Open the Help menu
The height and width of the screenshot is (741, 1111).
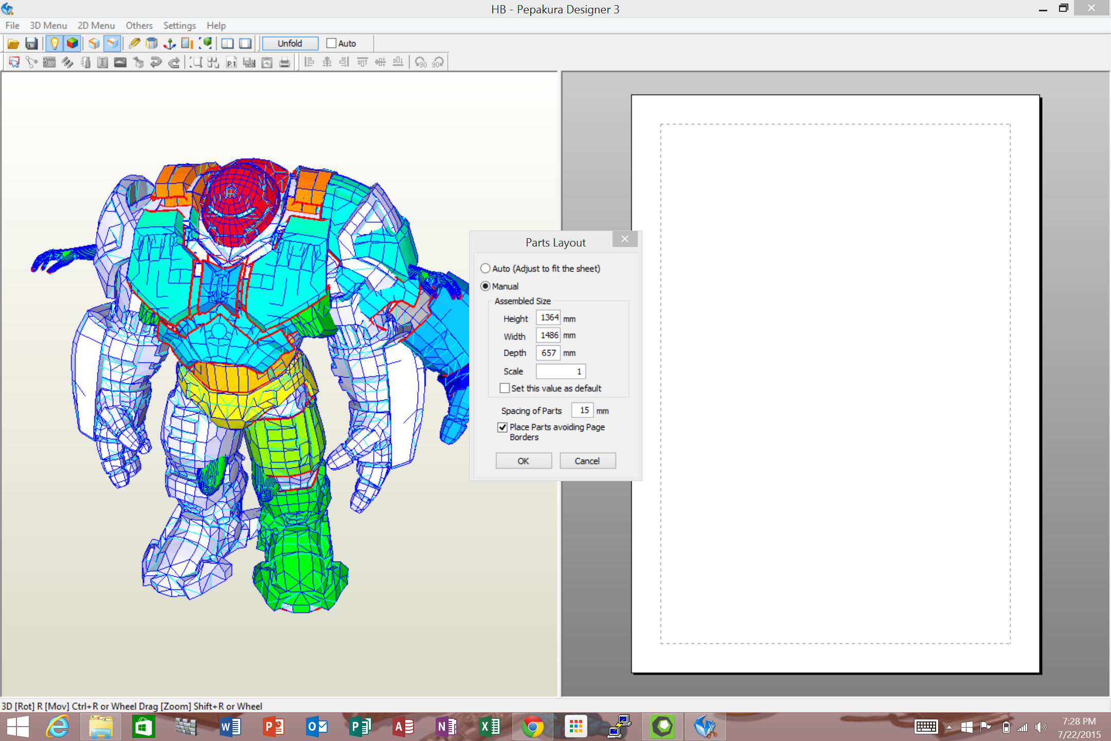216,25
